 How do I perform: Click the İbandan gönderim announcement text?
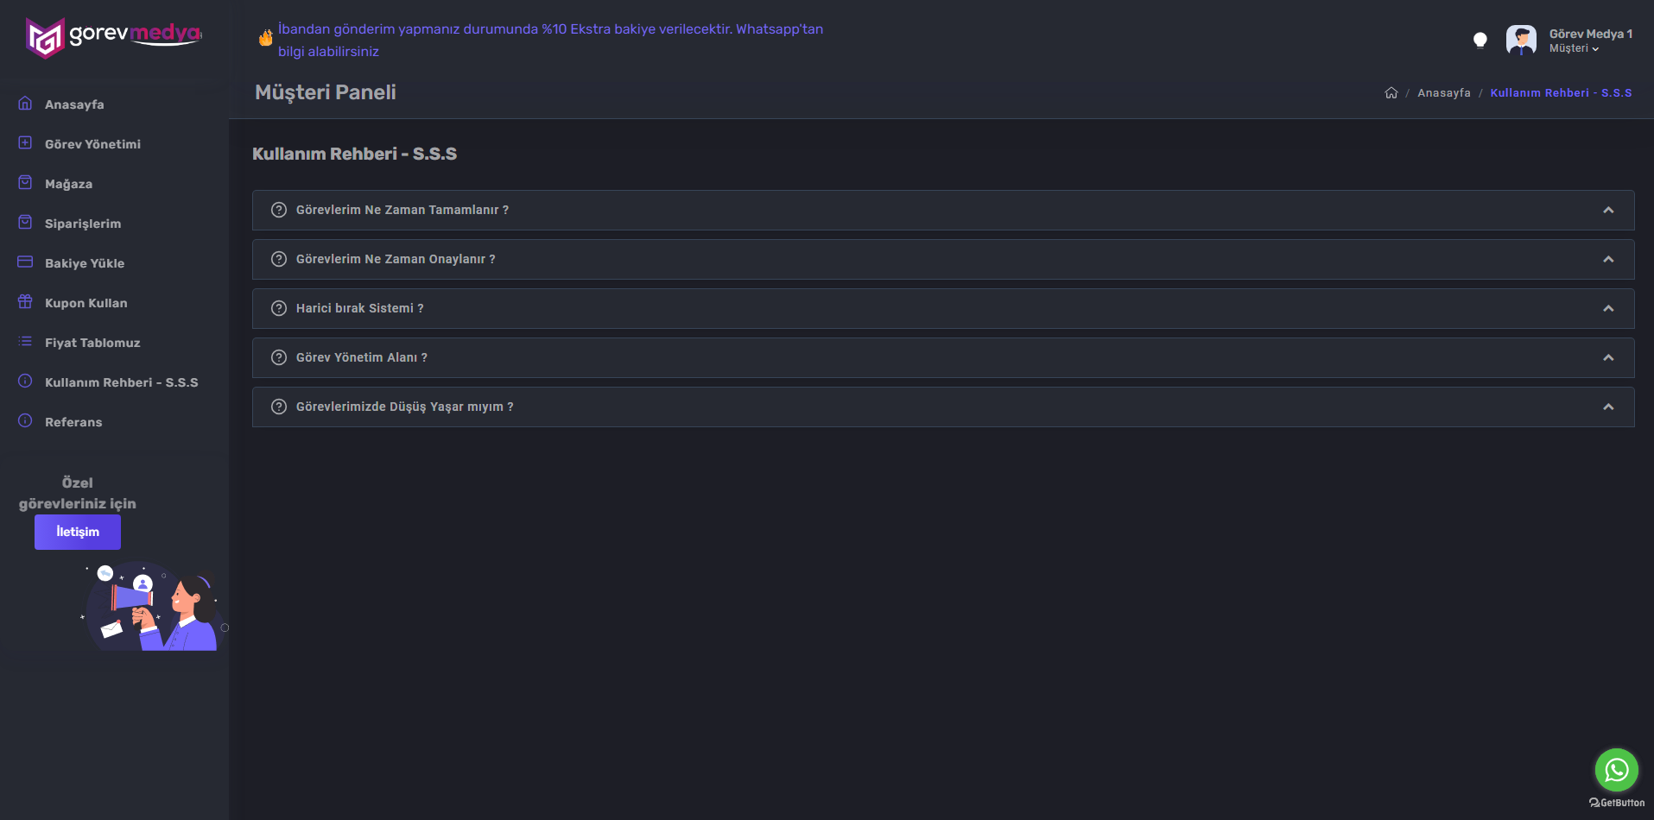[550, 40]
